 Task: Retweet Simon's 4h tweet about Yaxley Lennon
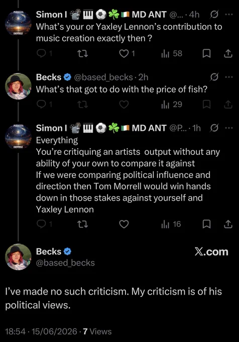pyautogui.click(x=83, y=53)
